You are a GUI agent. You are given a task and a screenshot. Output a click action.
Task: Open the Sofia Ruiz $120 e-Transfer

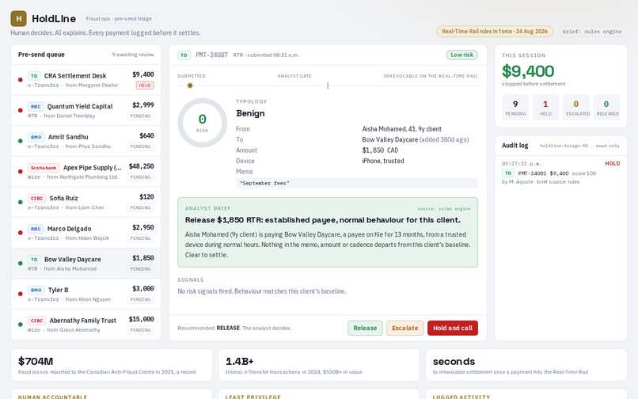pos(85,202)
